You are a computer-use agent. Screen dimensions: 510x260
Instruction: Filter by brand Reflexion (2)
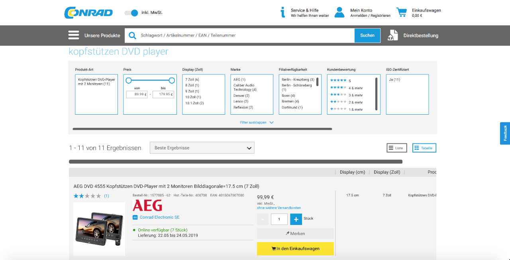click(x=243, y=108)
